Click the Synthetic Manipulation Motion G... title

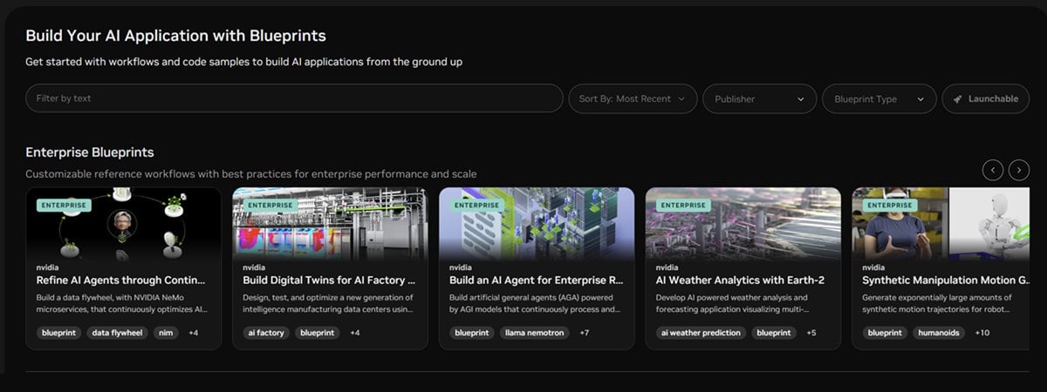tap(946, 280)
